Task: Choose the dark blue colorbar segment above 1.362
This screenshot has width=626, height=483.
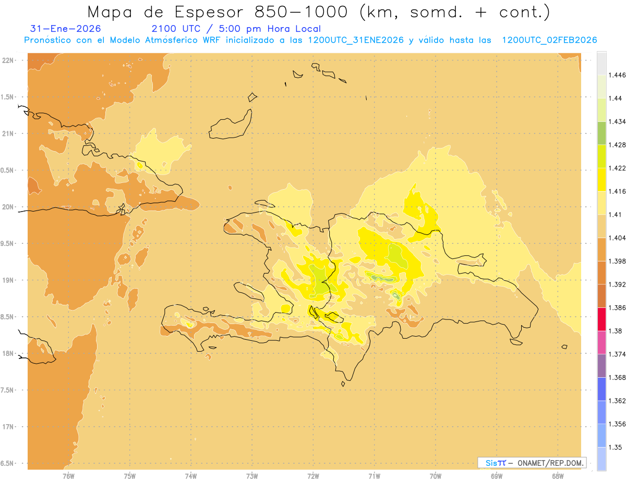Action: [x=601, y=389]
